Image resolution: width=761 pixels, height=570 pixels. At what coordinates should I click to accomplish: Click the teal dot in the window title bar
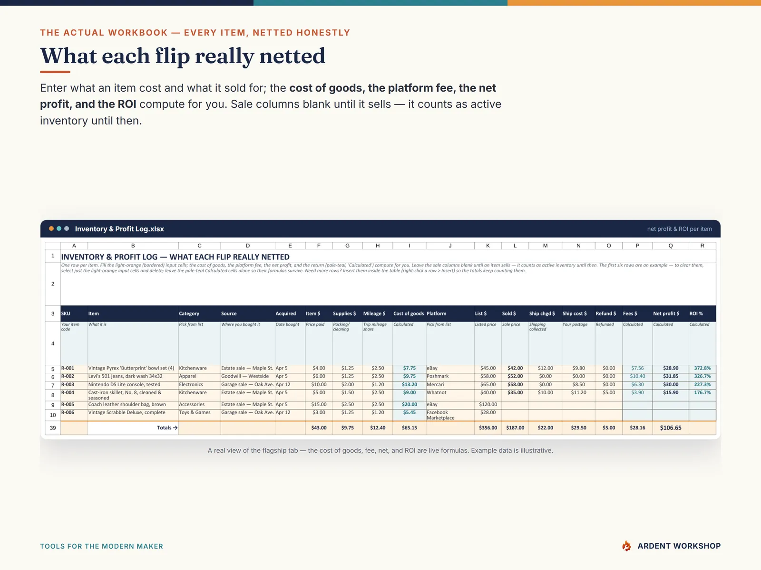(x=59, y=228)
